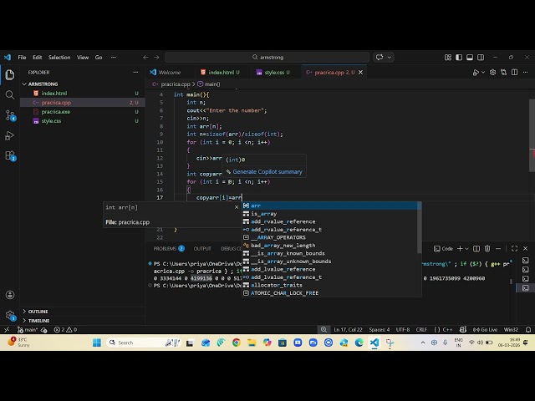Toggle the Secondary Side Bar
This screenshot has width=535, height=401.
pos(481,58)
